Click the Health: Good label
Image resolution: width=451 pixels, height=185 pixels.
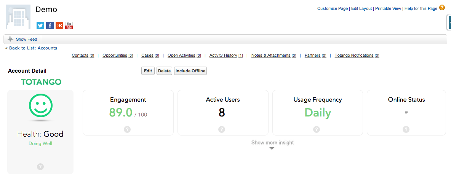[x=40, y=134]
